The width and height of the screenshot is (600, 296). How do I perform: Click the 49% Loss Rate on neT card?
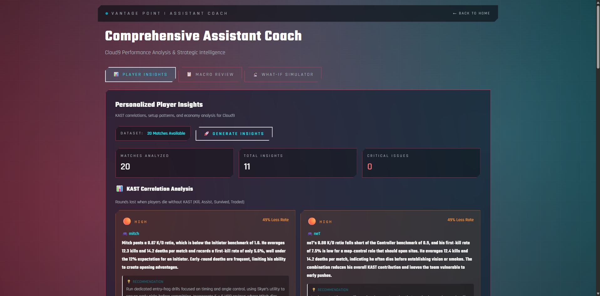click(x=460, y=220)
